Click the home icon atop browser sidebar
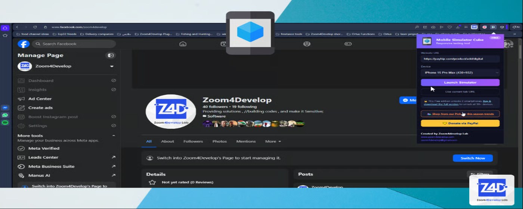523x209 pixels. coord(5,28)
